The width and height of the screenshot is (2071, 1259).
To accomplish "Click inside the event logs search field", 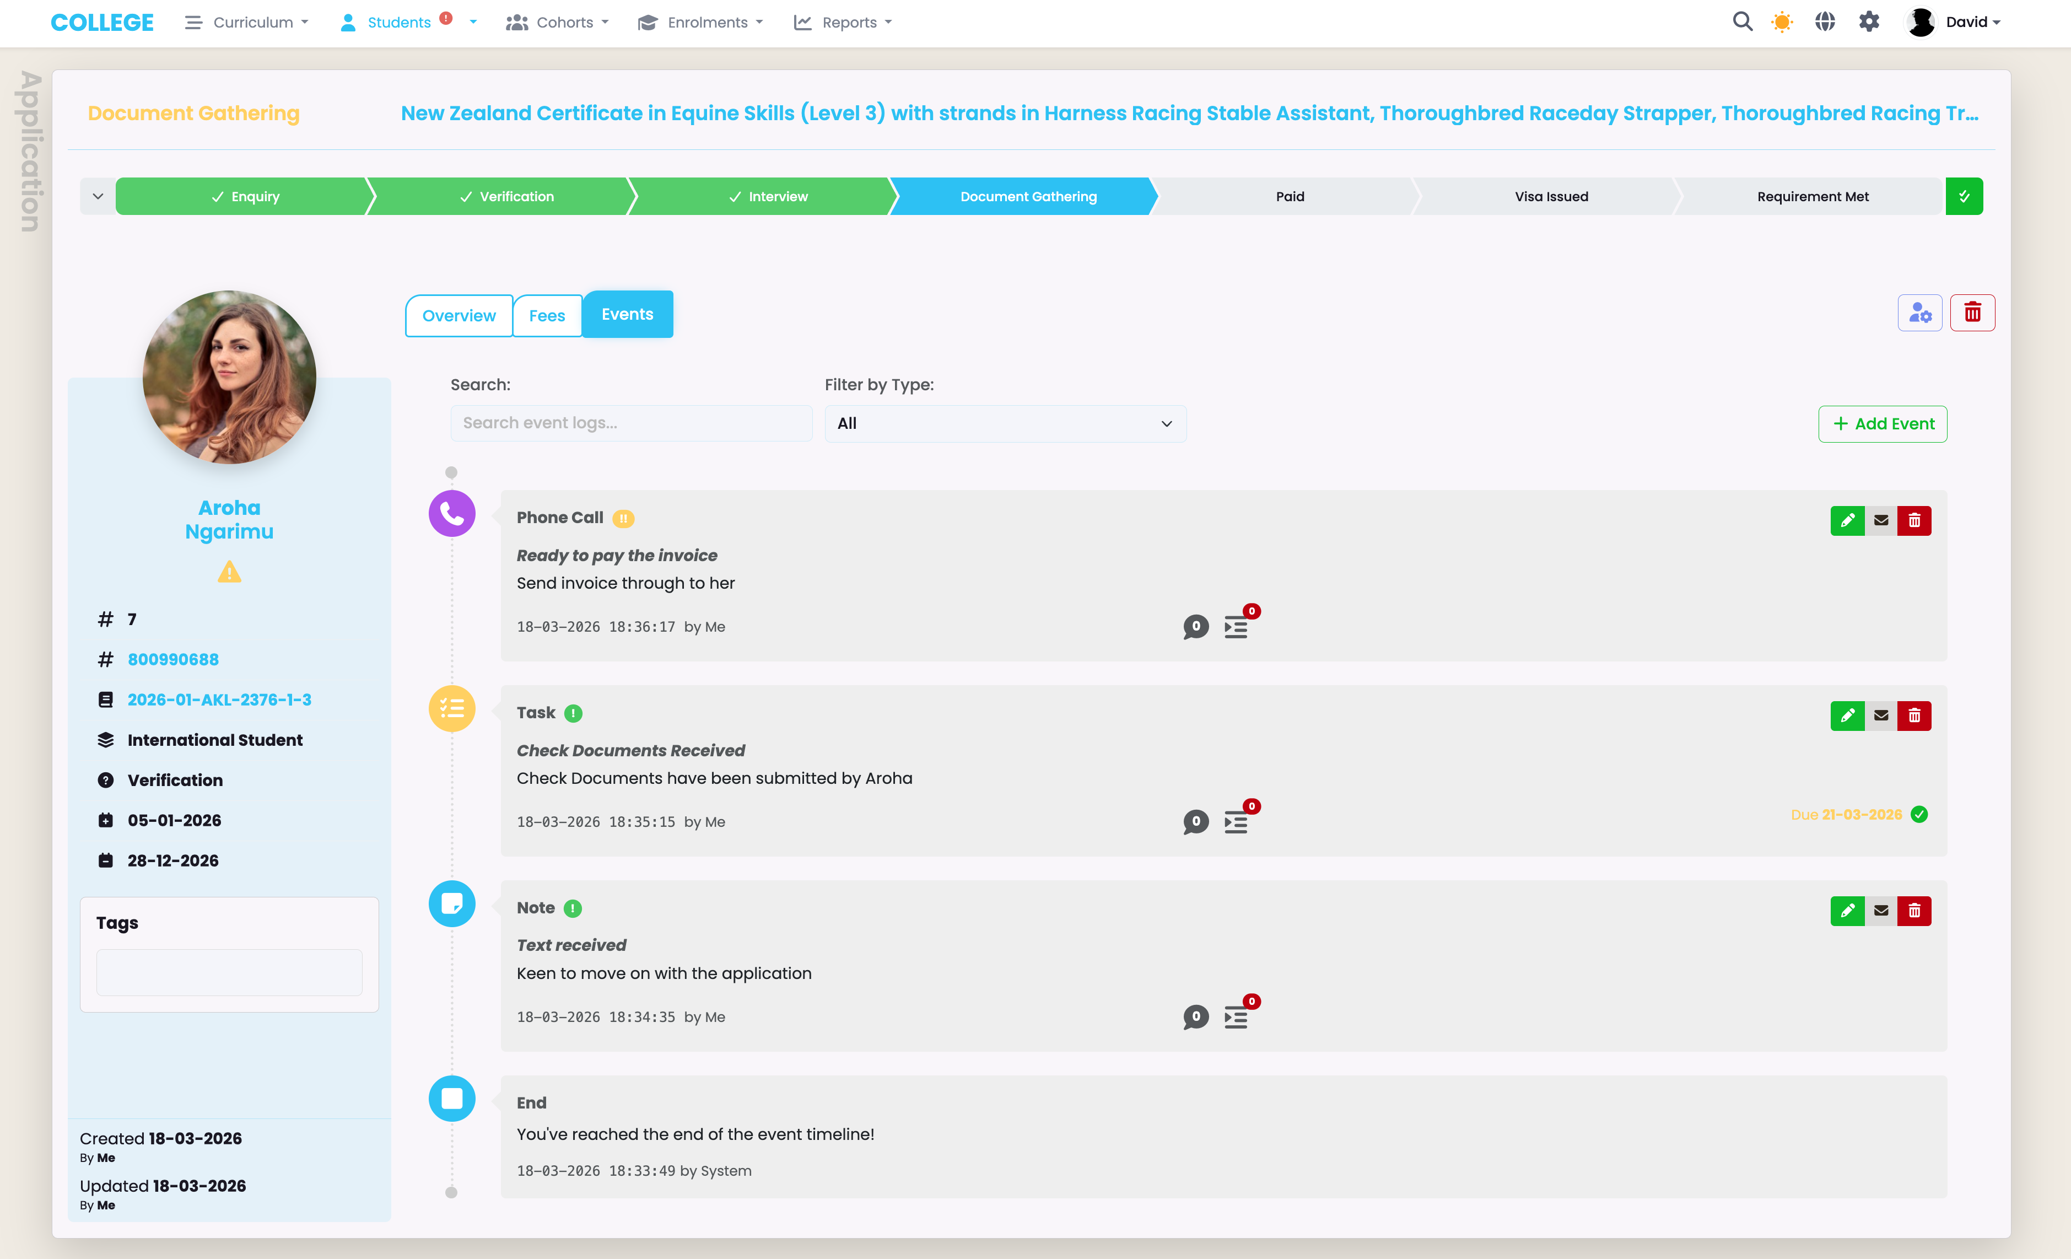I will coord(630,423).
